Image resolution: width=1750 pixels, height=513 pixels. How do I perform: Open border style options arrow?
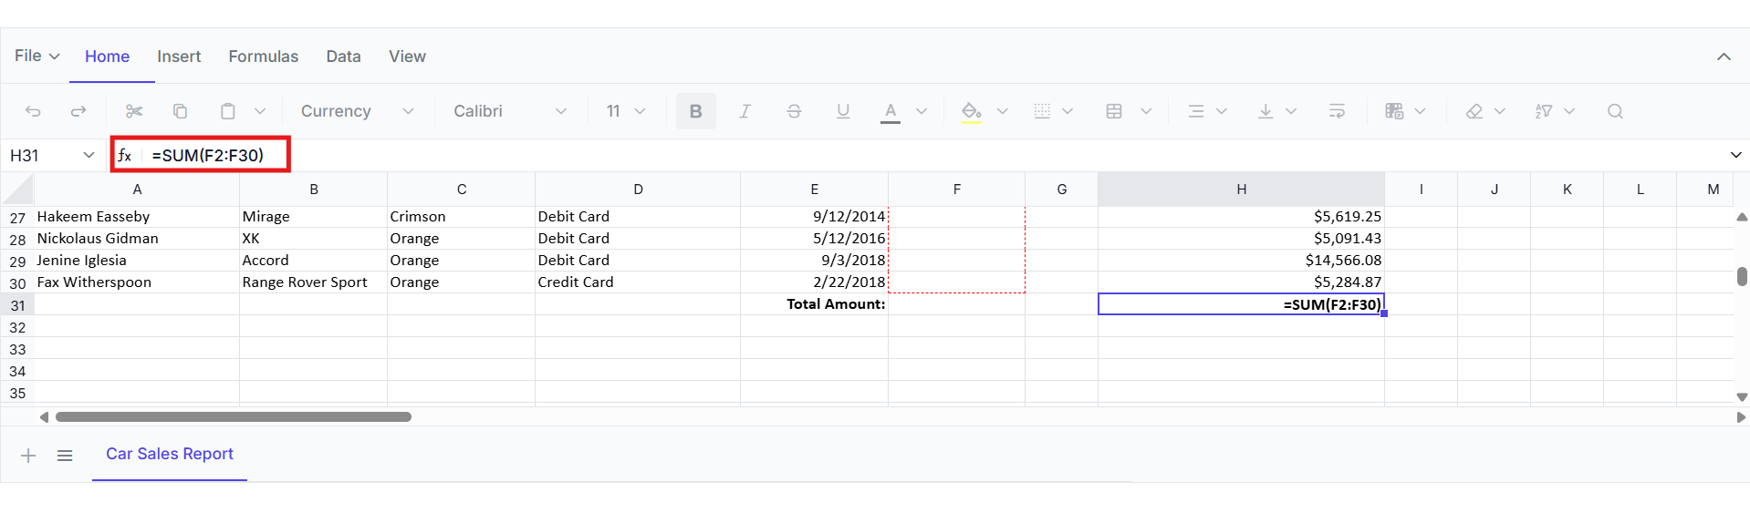coord(1068,111)
